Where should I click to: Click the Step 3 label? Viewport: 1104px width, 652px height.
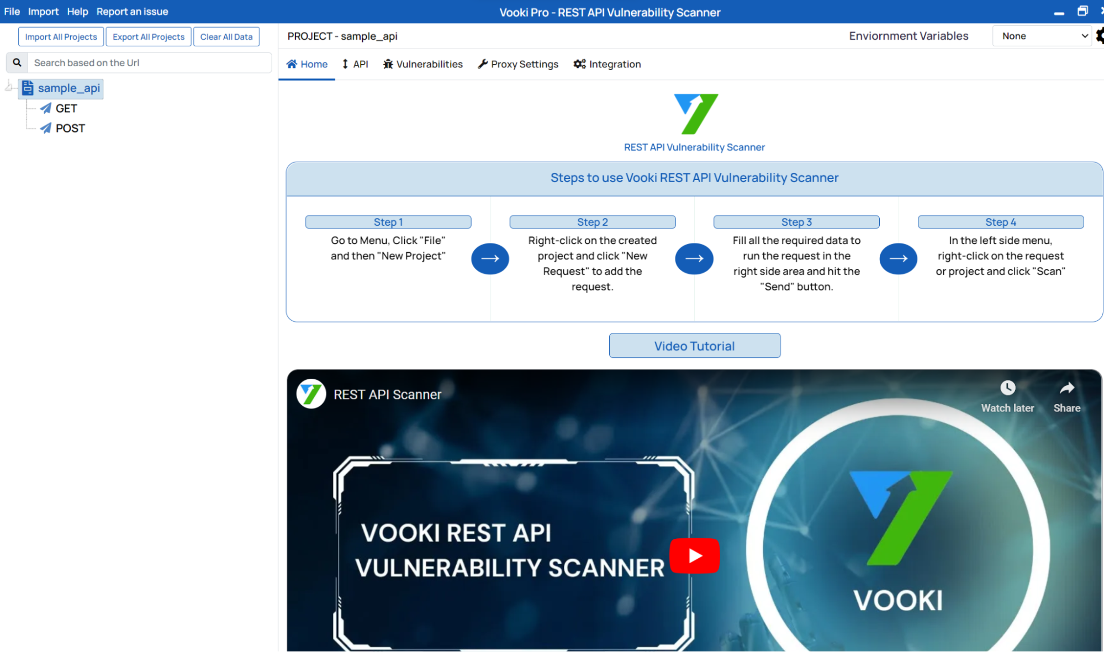796,222
